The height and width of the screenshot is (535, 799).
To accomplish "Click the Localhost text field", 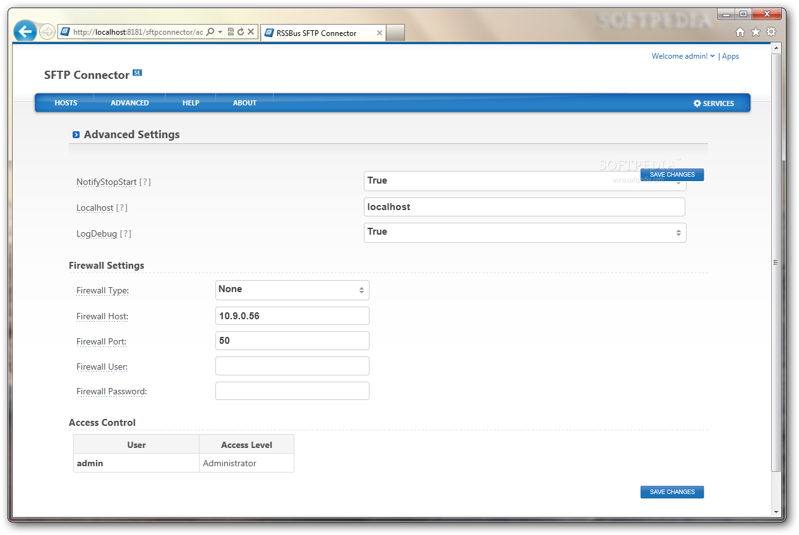I will [524, 207].
